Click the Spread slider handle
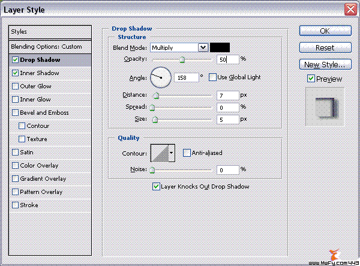The image size is (360, 266). pos(152,107)
